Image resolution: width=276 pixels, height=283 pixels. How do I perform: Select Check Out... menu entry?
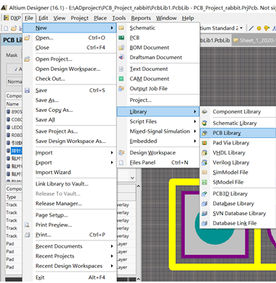[50, 79]
